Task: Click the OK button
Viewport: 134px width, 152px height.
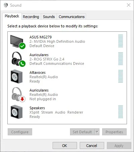Action: click(65, 146)
